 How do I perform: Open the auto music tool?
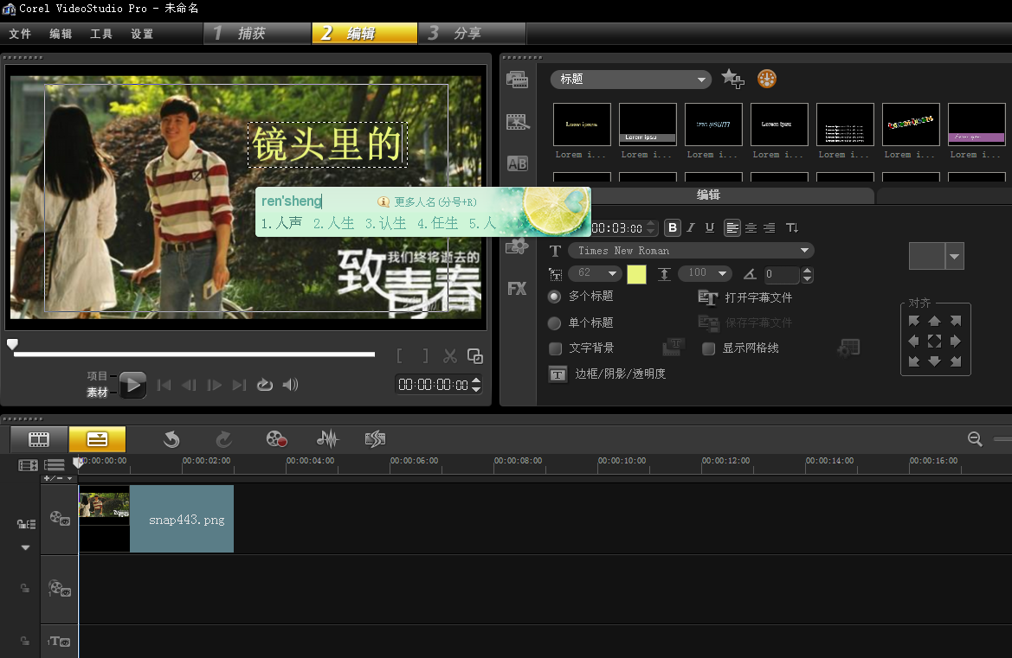click(x=375, y=439)
